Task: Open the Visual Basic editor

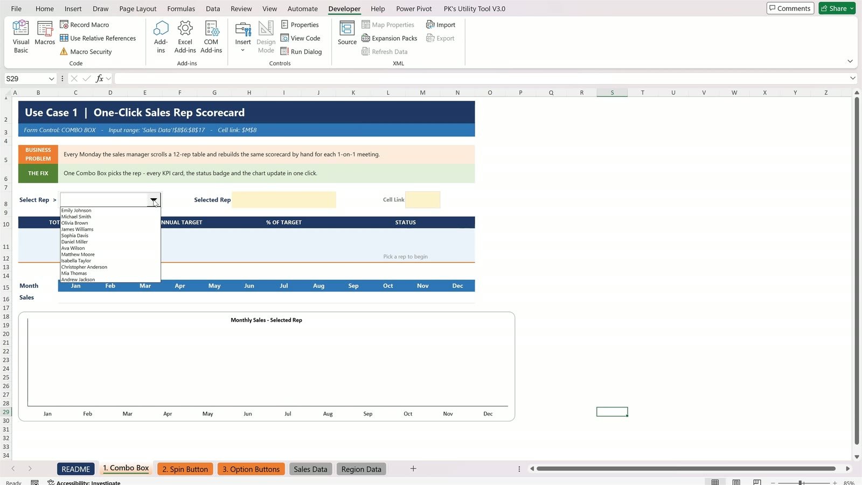Action: [21, 37]
